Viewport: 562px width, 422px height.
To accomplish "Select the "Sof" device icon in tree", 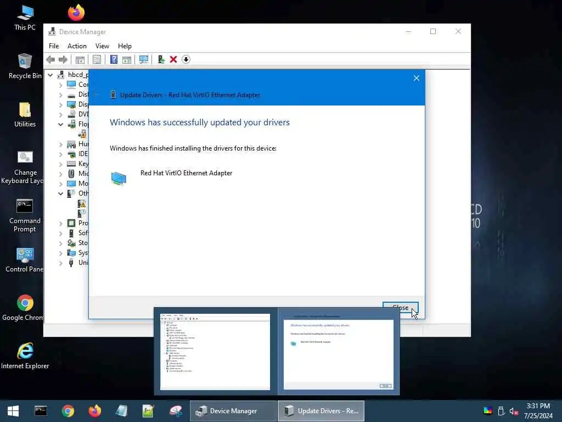I will [71, 233].
